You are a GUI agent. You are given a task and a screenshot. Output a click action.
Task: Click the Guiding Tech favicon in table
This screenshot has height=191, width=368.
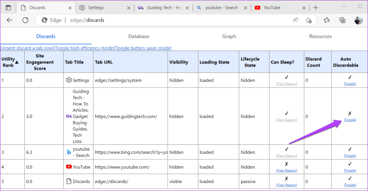(x=69, y=116)
